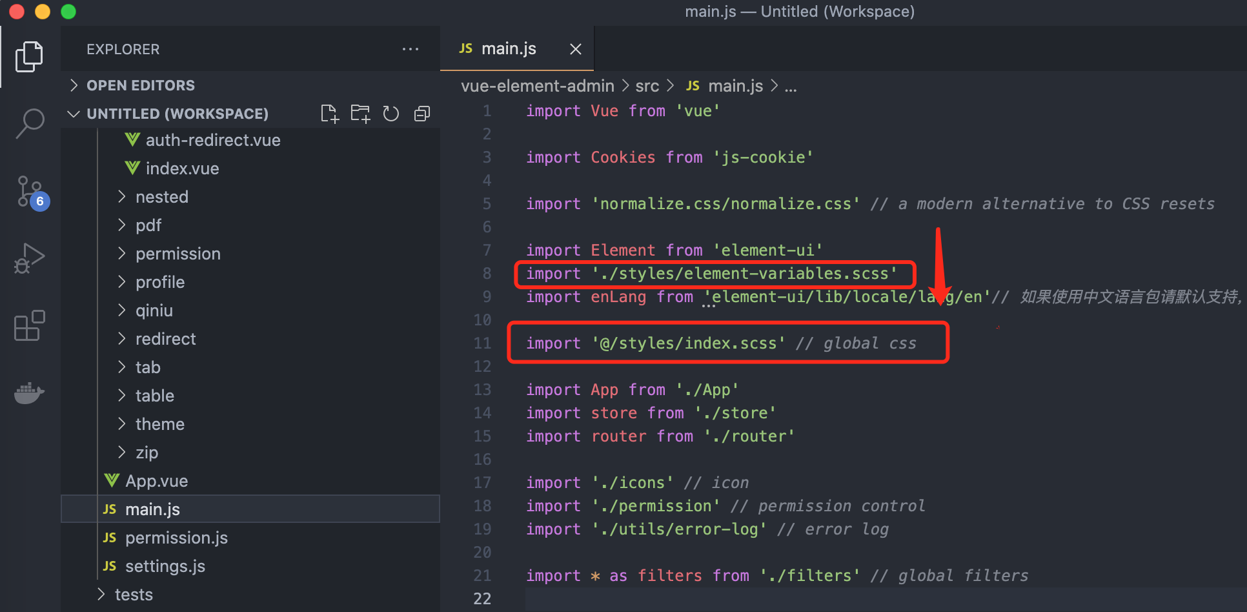Select main.js in the file tree
1247x612 pixels.
point(250,509)
